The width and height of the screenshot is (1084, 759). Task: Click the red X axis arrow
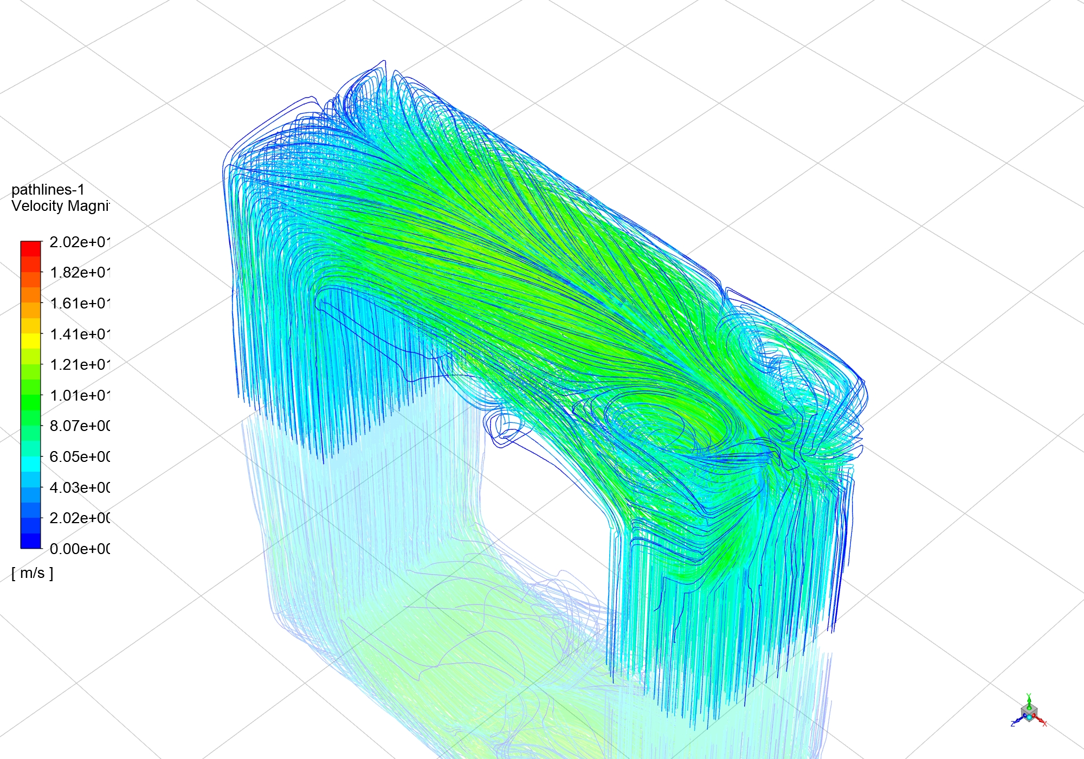click(1040, 720)
